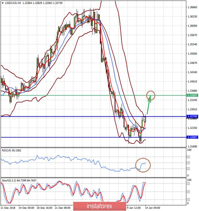Click the 11 Dec 2018 date label
The width and height of the screenshot is (199, 211).
[8, 207]
